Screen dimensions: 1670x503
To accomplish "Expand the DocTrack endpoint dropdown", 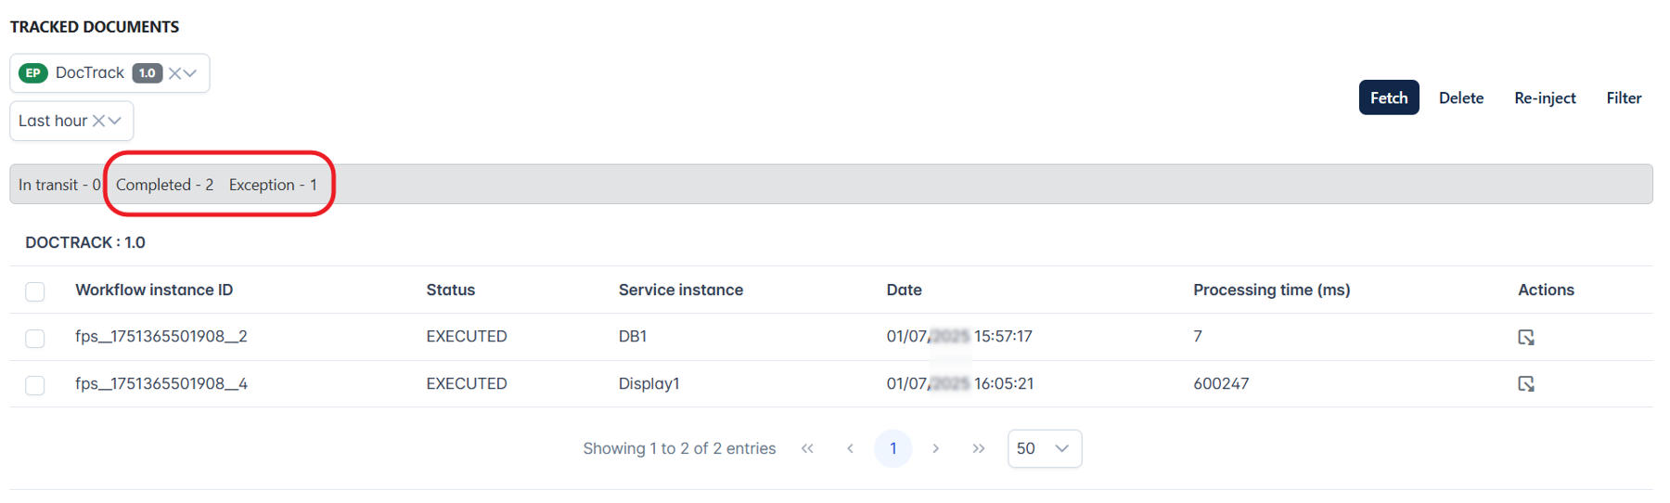I will pyautogui.click(x=190, y=73).
